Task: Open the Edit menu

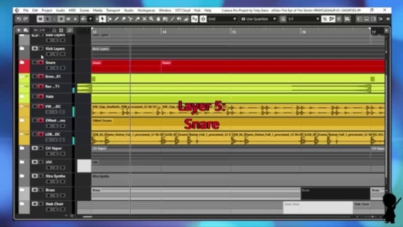Action: point(35,10)
